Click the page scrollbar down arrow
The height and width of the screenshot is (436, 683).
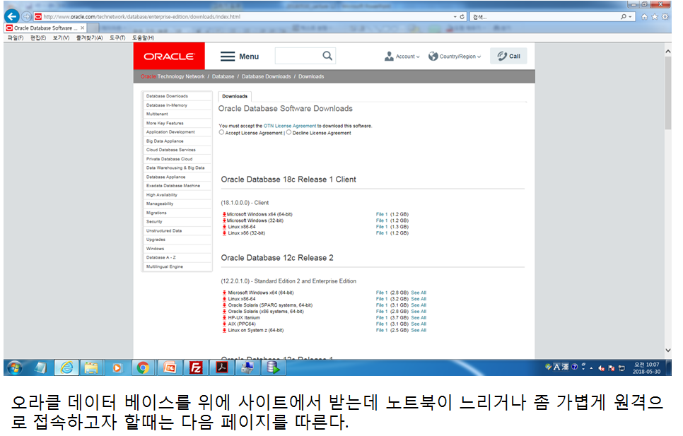pyautogui.click(x=668, y=350)
